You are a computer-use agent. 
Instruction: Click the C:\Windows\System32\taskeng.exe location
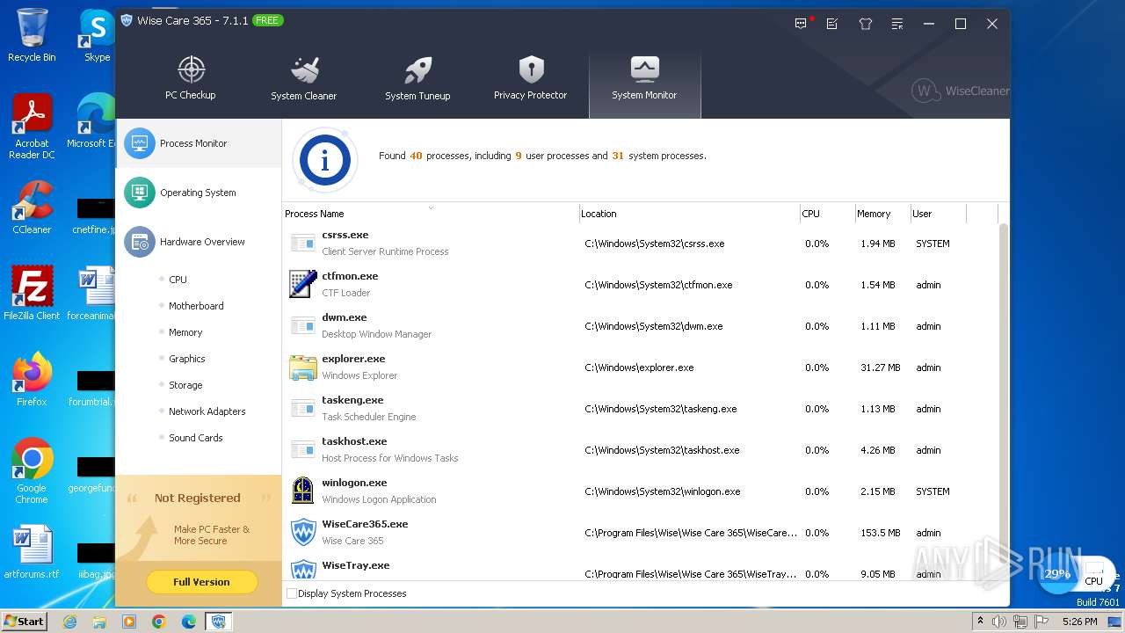660,409
